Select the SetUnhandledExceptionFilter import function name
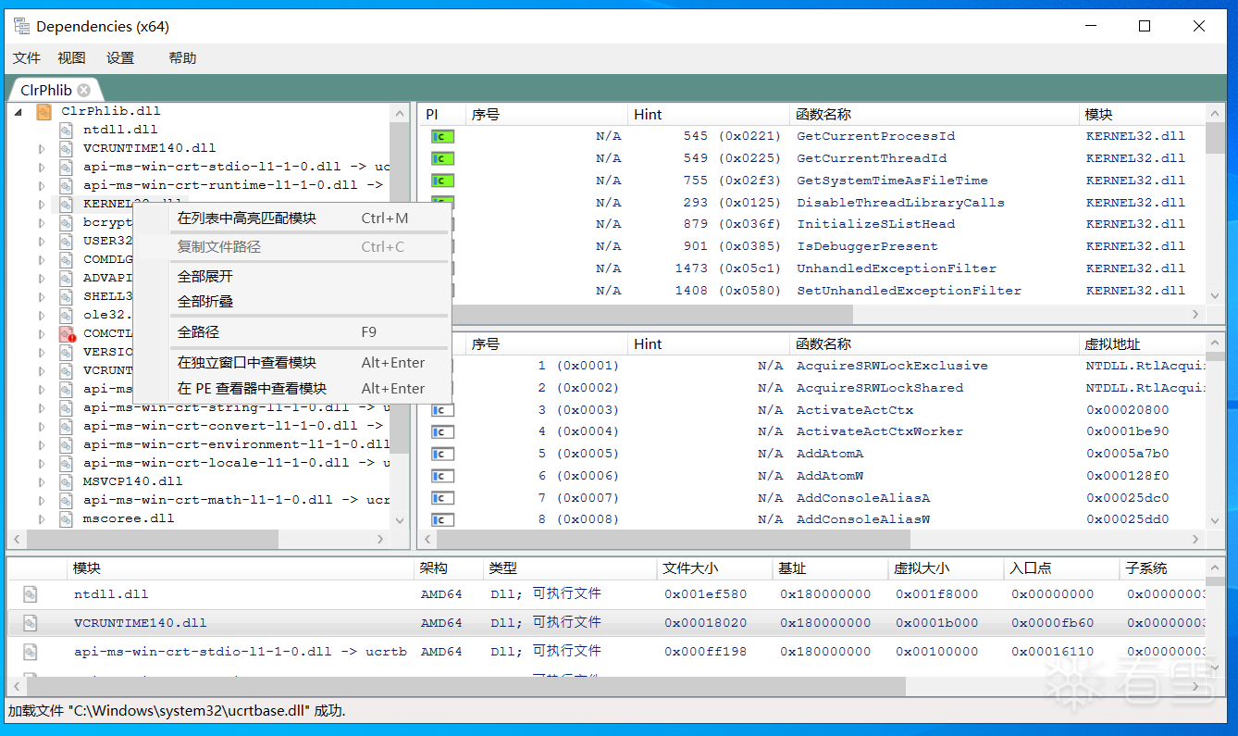Screen dimensions: 1238x736 [909, 291]
